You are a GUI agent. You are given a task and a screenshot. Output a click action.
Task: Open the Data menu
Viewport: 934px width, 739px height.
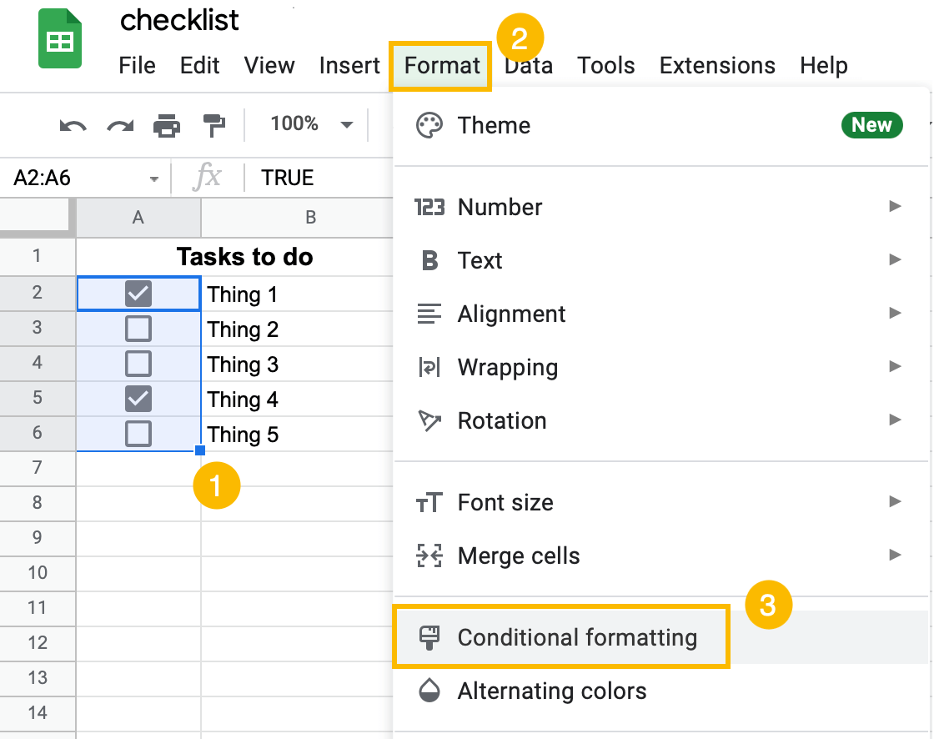point(529,65)
